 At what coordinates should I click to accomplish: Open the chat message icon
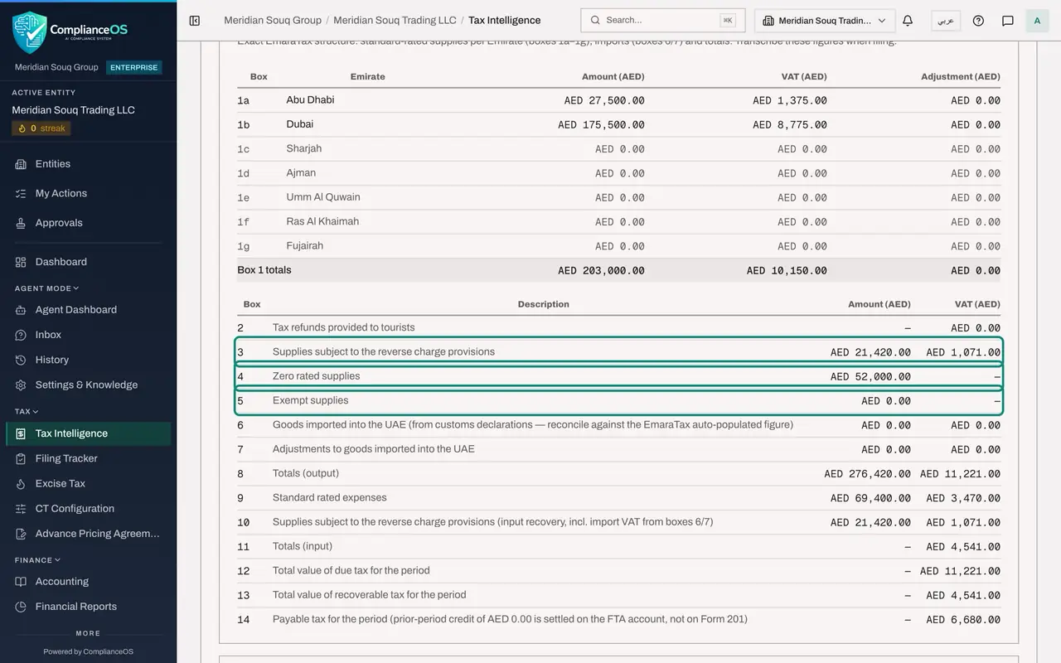click(1008, 21)
